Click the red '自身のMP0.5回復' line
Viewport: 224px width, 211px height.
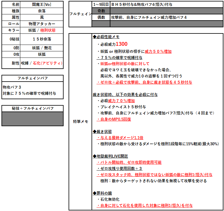pos(114,119)
